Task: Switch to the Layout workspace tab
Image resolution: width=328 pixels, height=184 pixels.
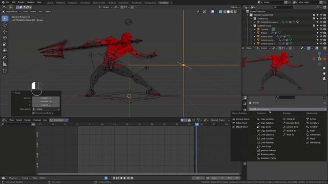Action: (50, 3)
